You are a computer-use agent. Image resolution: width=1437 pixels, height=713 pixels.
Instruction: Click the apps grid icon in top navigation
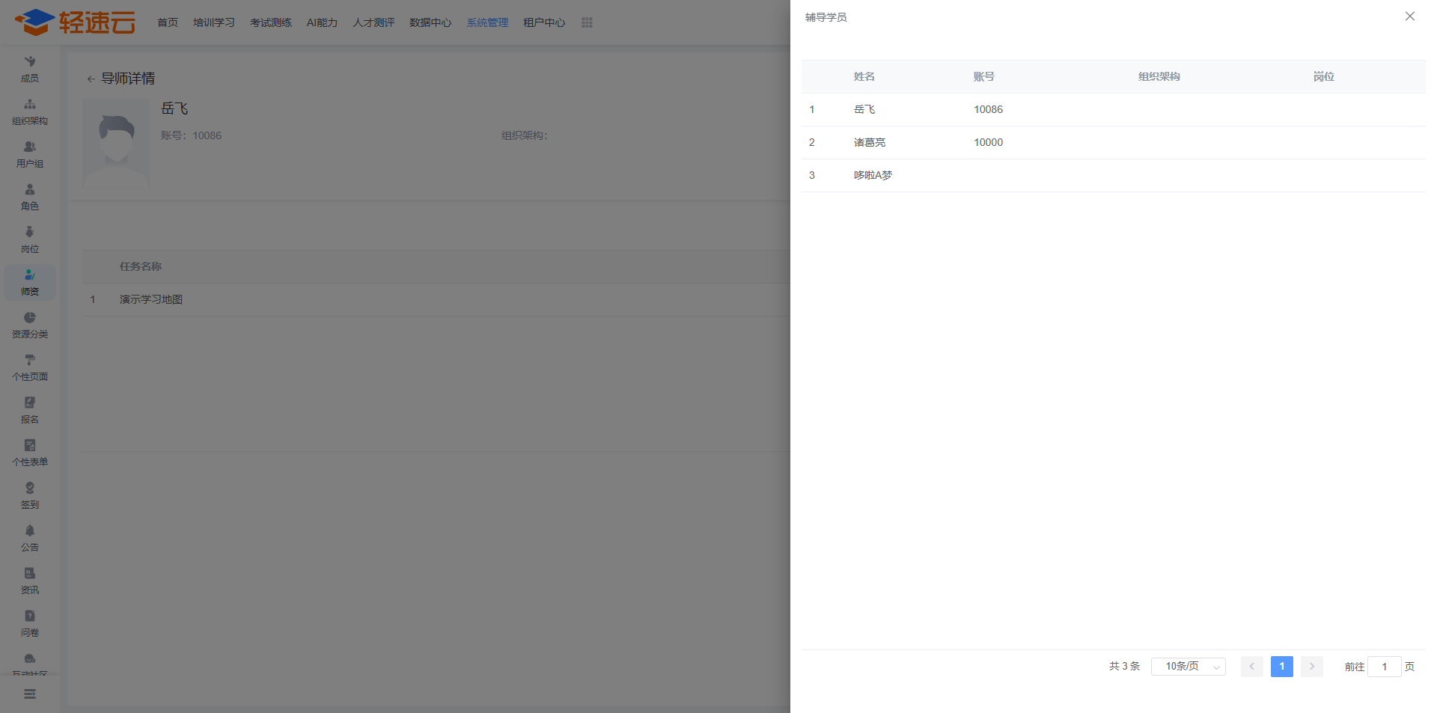pos(587,22)
